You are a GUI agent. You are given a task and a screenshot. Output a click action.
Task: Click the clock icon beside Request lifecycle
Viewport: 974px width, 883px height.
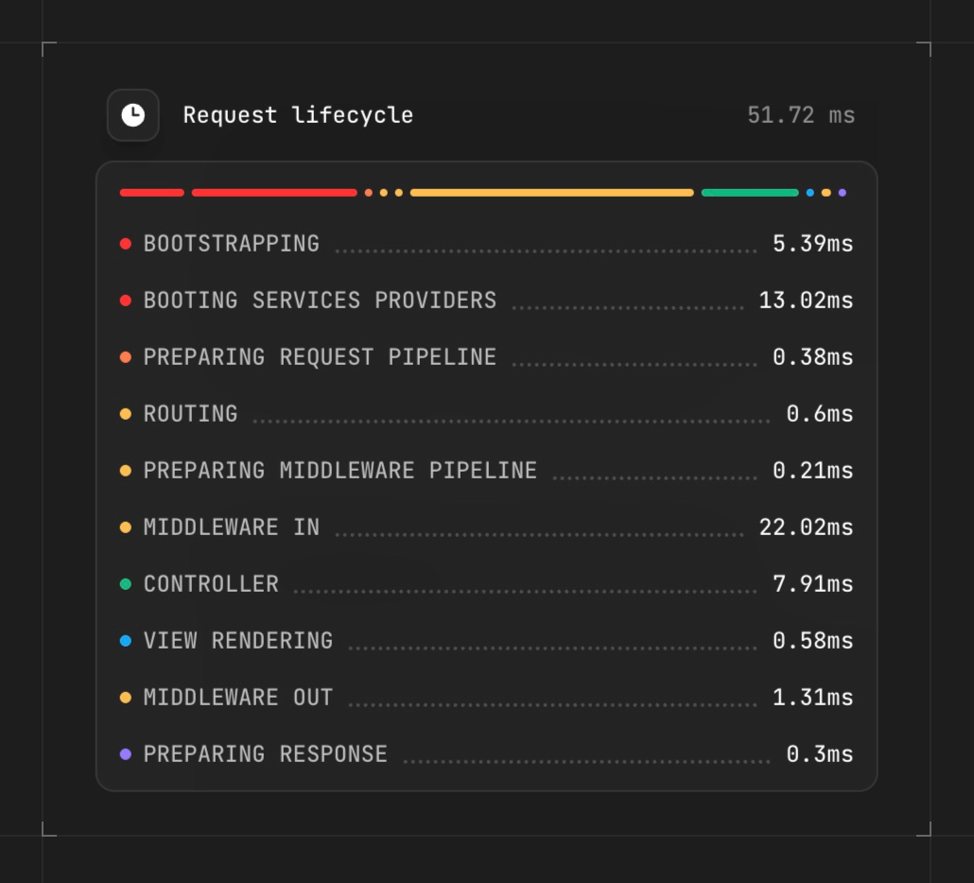pyautogui.click(x=133, y=115)
